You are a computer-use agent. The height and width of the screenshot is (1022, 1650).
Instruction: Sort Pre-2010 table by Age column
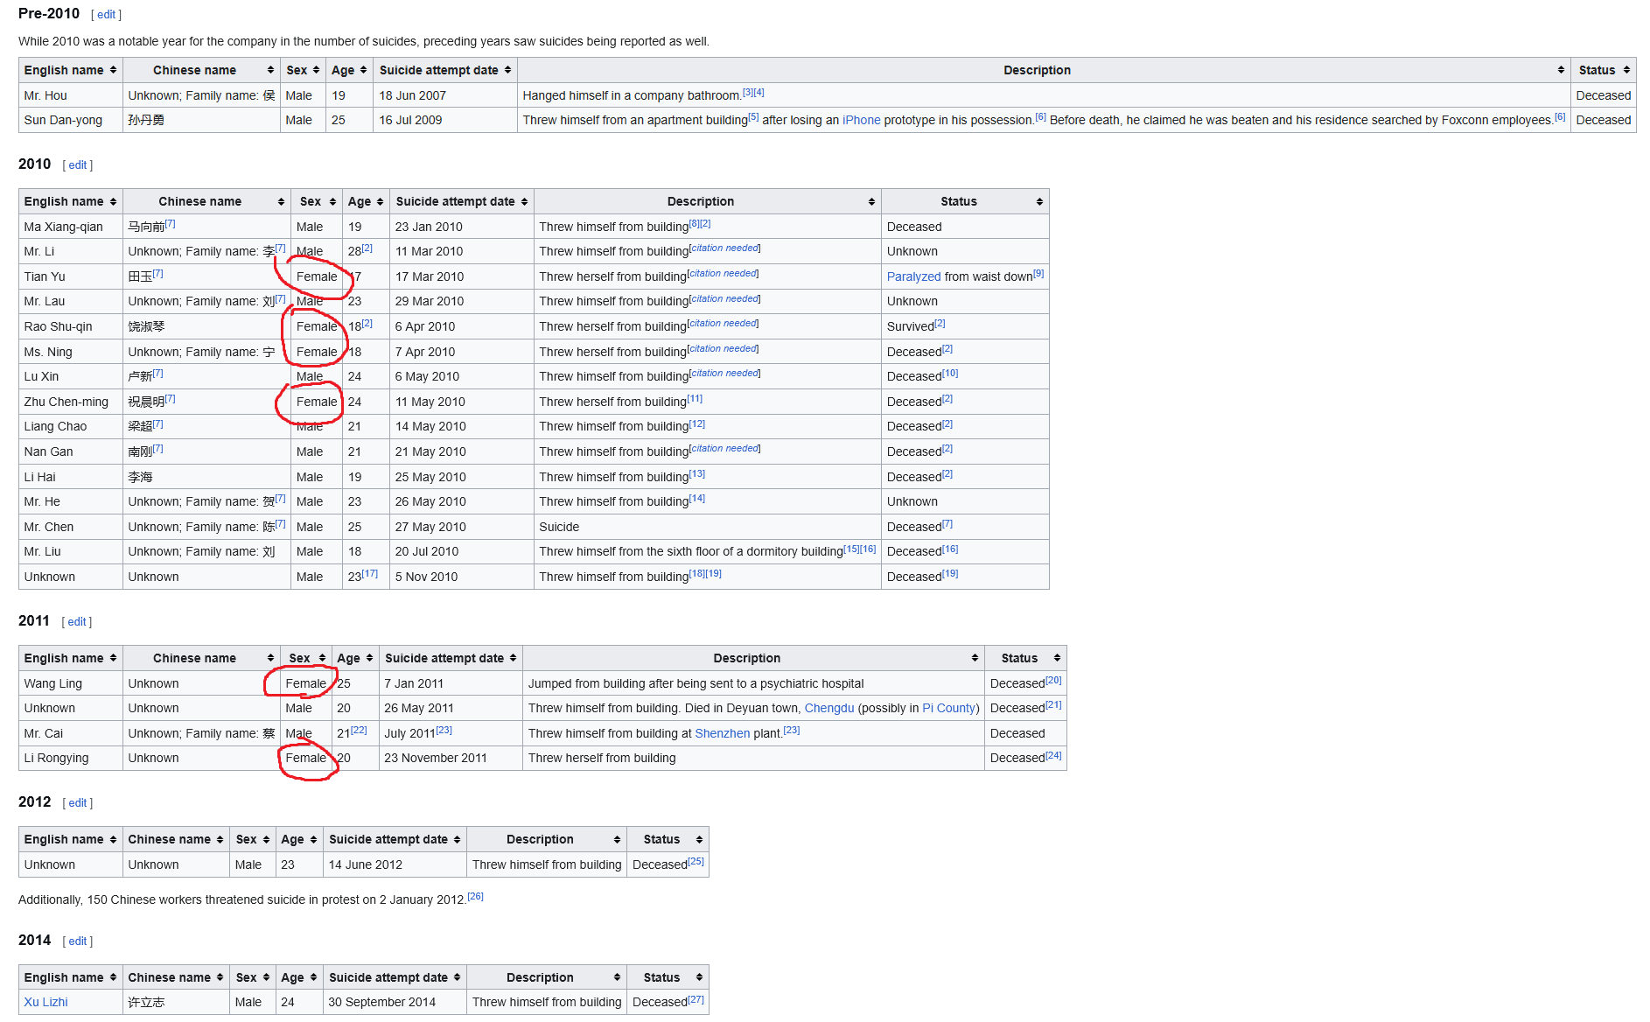tap(349, 70)
